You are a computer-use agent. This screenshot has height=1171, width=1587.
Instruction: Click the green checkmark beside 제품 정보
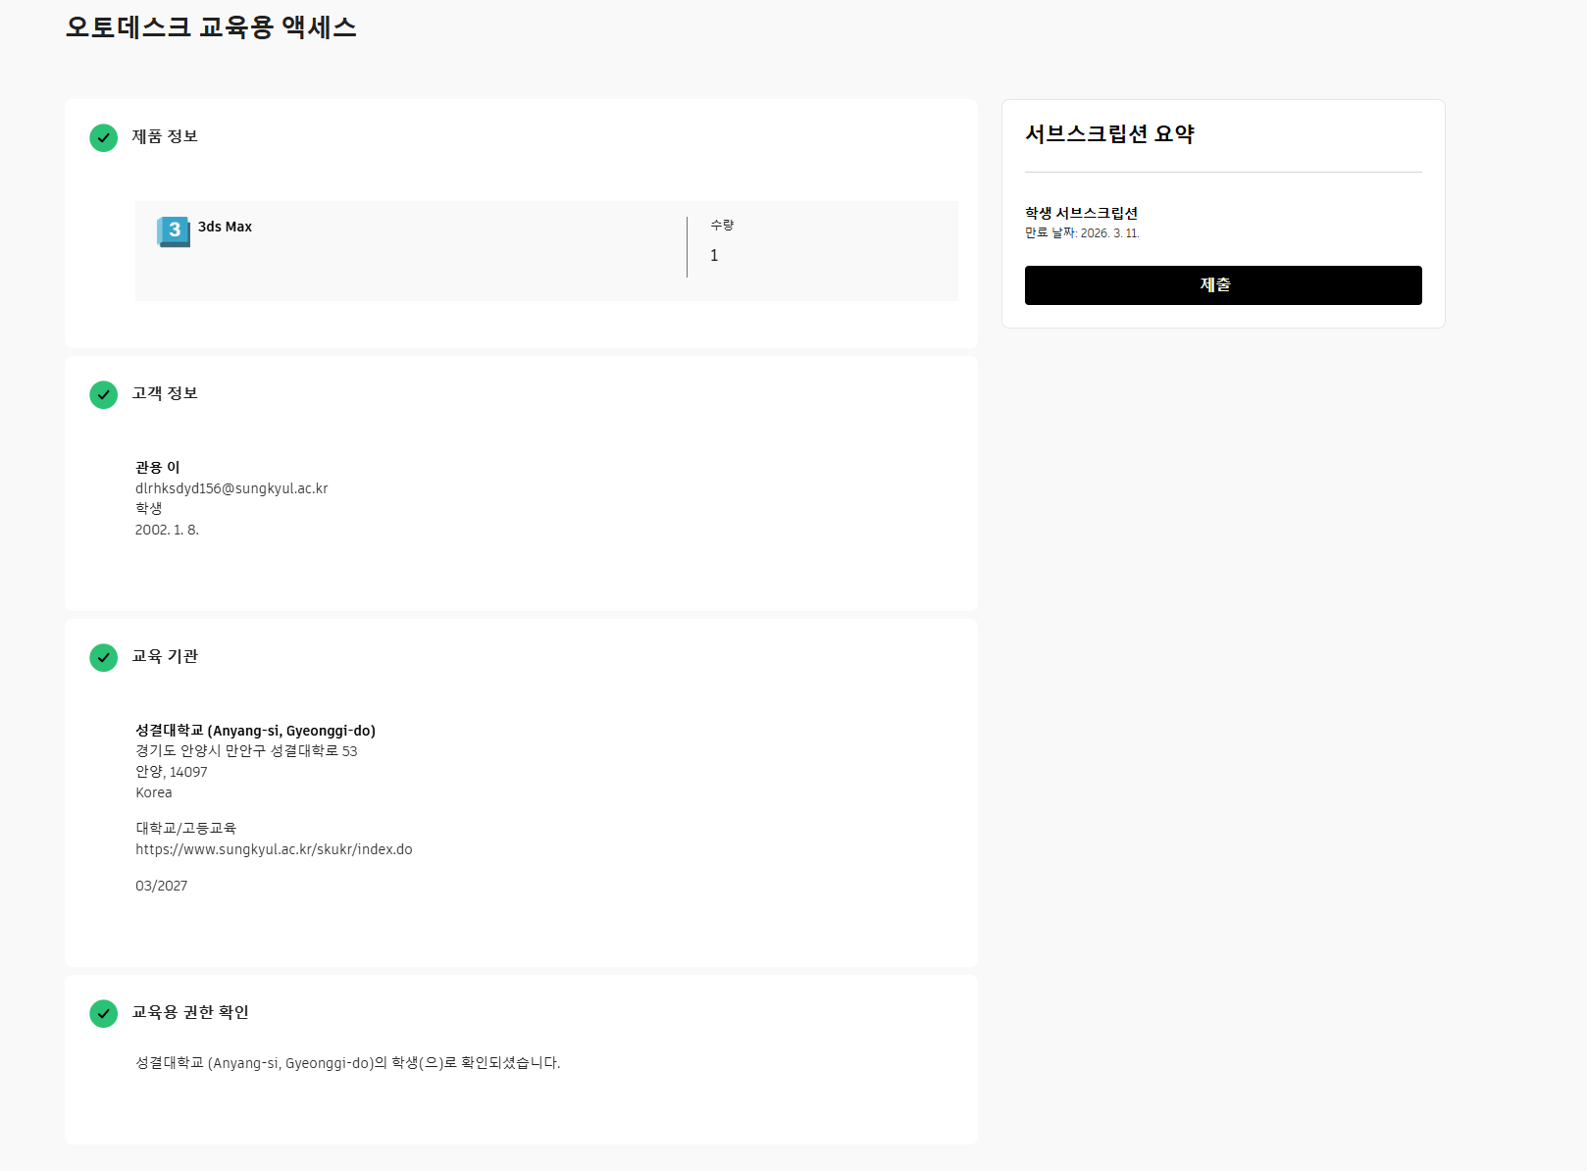103,138
